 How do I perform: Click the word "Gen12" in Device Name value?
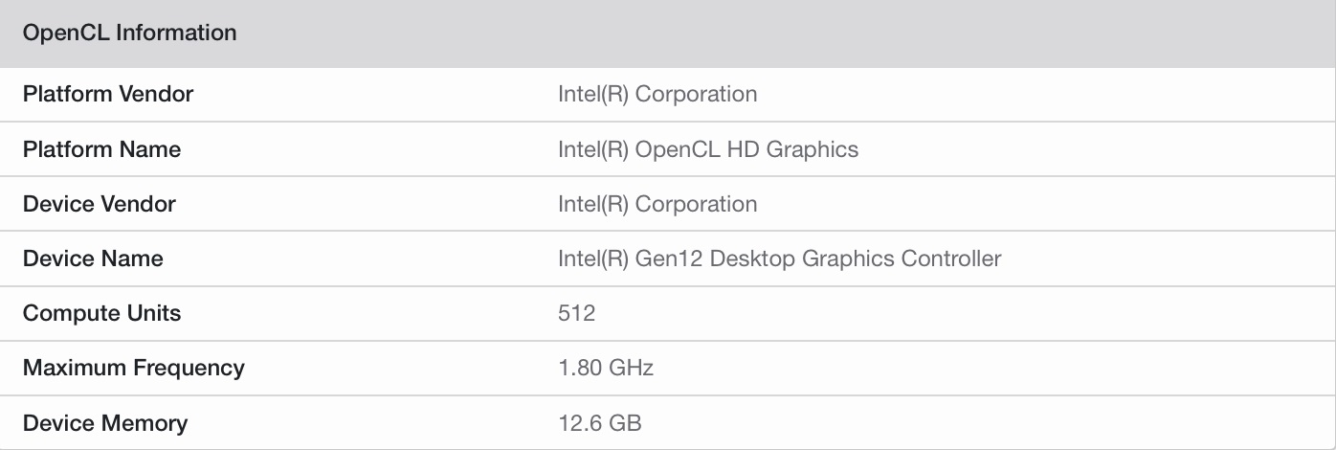click(x=669, y=259)
